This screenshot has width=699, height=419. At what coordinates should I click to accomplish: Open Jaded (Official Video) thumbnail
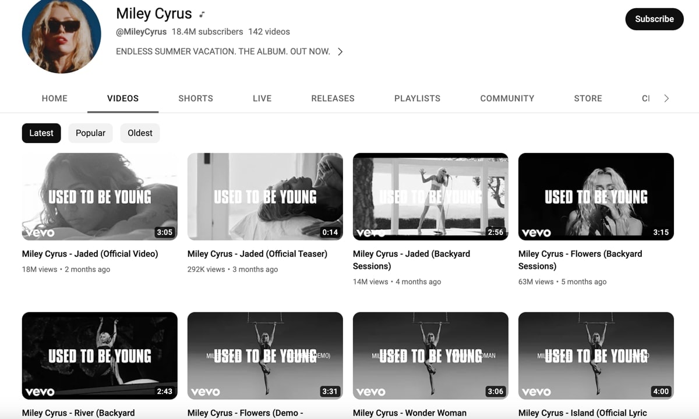[100, 197]
